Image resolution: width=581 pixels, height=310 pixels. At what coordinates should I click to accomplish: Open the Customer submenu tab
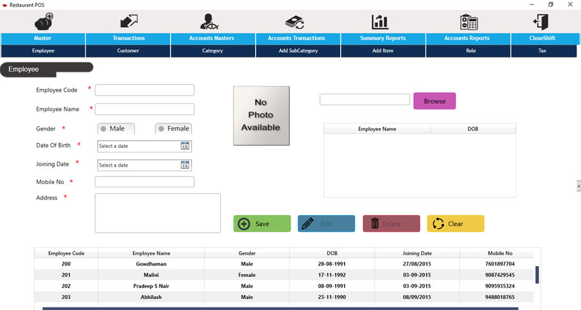tap(128, 50)
